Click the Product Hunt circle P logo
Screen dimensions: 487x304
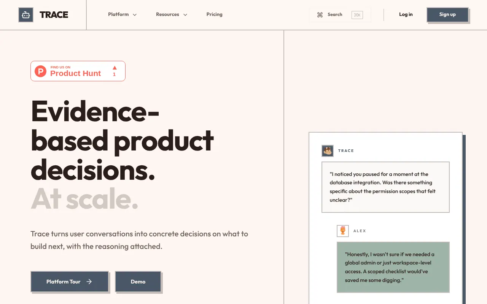coord(40,71)
